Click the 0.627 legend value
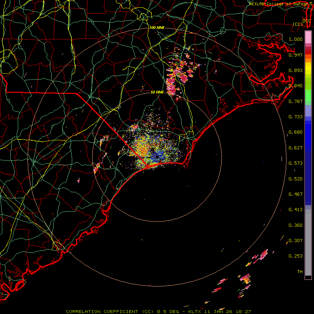This screenshot has width=314, height=314. tap(296, 148)
